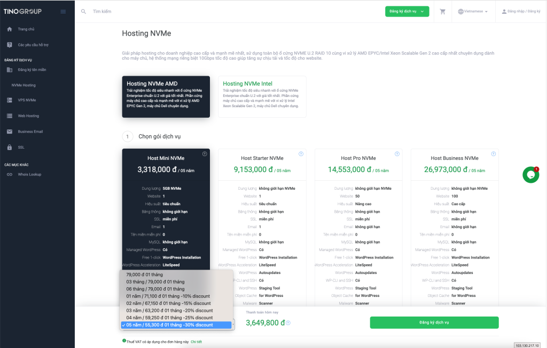The height and width of the screenshot is (348, 547).
Task: Open Web Hosting menu item
Action: click(29, 116)
